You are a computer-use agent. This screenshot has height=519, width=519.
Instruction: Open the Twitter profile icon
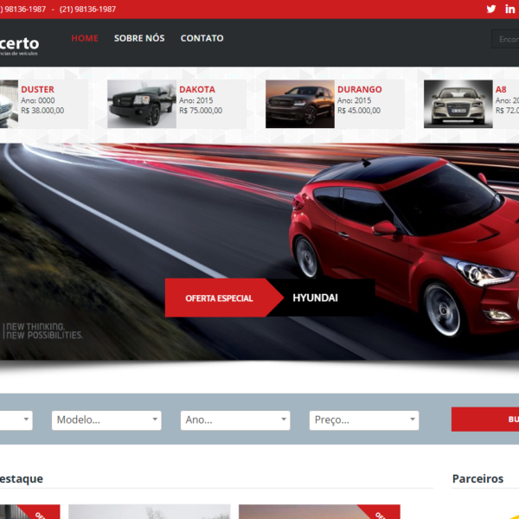coord(491,10)
